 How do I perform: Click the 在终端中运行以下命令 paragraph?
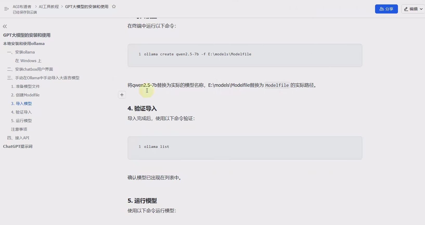click(152, 26)
